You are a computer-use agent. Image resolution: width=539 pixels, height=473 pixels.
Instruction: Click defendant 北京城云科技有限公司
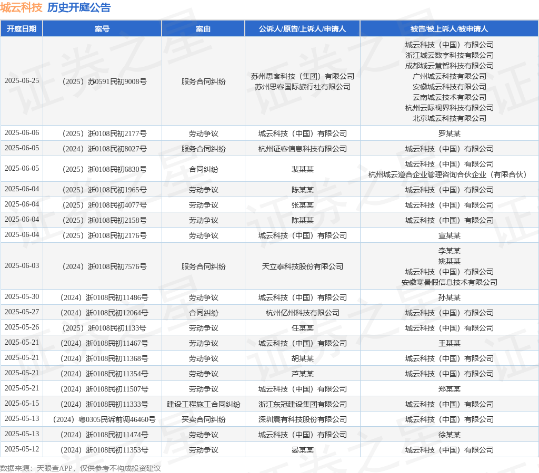tap(450, 118)
